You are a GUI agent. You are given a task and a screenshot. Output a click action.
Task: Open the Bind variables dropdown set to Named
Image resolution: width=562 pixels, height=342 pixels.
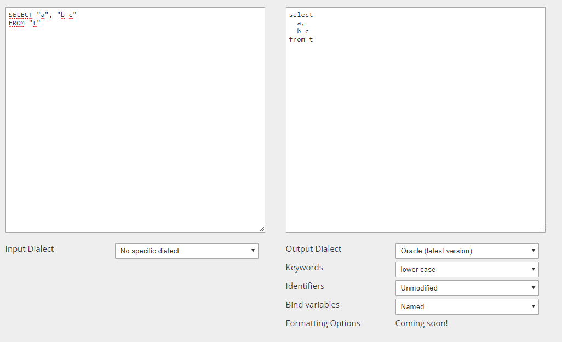tap(467, 306)
